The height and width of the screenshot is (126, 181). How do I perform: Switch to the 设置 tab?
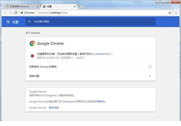point(59,7)
